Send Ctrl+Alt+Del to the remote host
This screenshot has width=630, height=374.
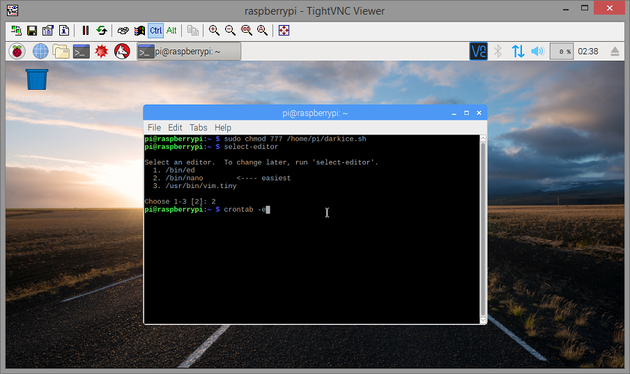click(x=123, y=31)
